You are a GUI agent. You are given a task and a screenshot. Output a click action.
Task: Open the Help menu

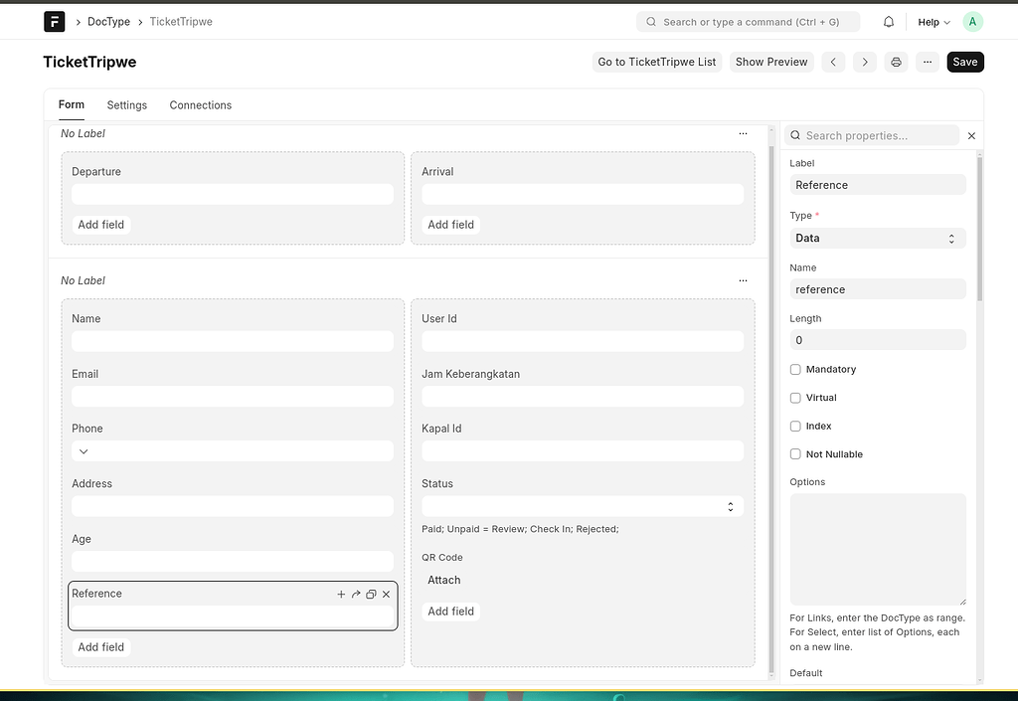(931, 21)
